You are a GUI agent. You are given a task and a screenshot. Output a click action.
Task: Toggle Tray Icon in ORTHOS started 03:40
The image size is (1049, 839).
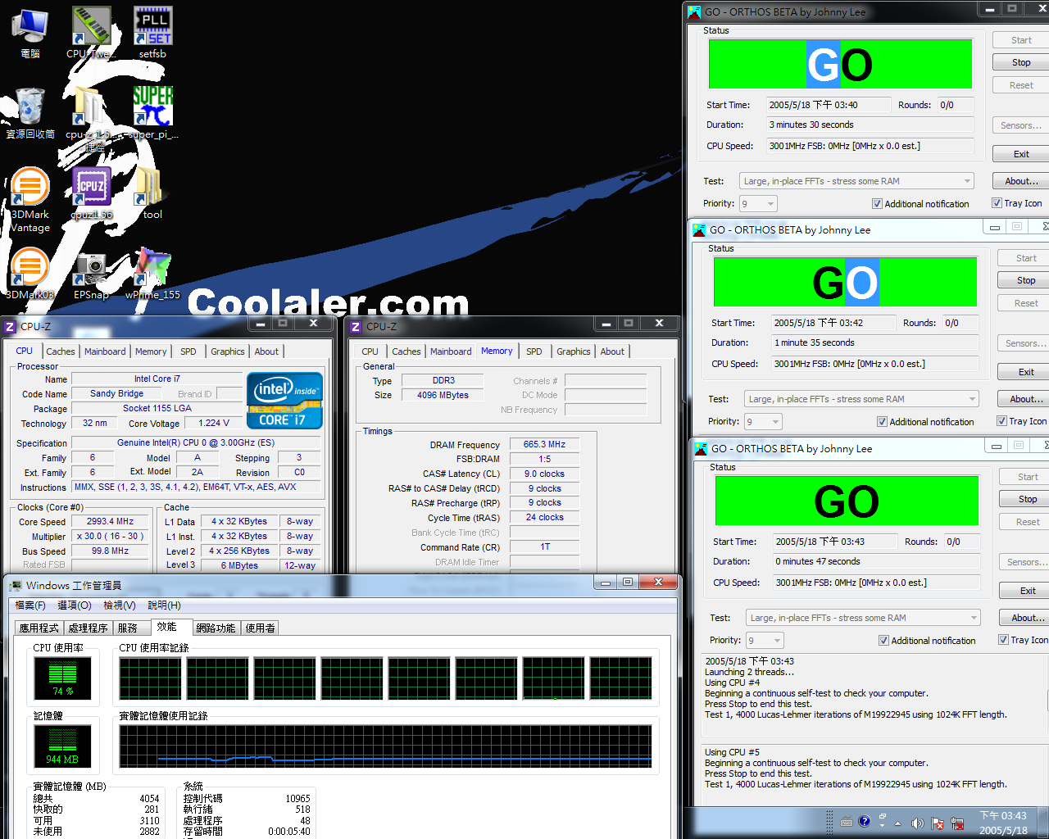[x=1017, y=203]
